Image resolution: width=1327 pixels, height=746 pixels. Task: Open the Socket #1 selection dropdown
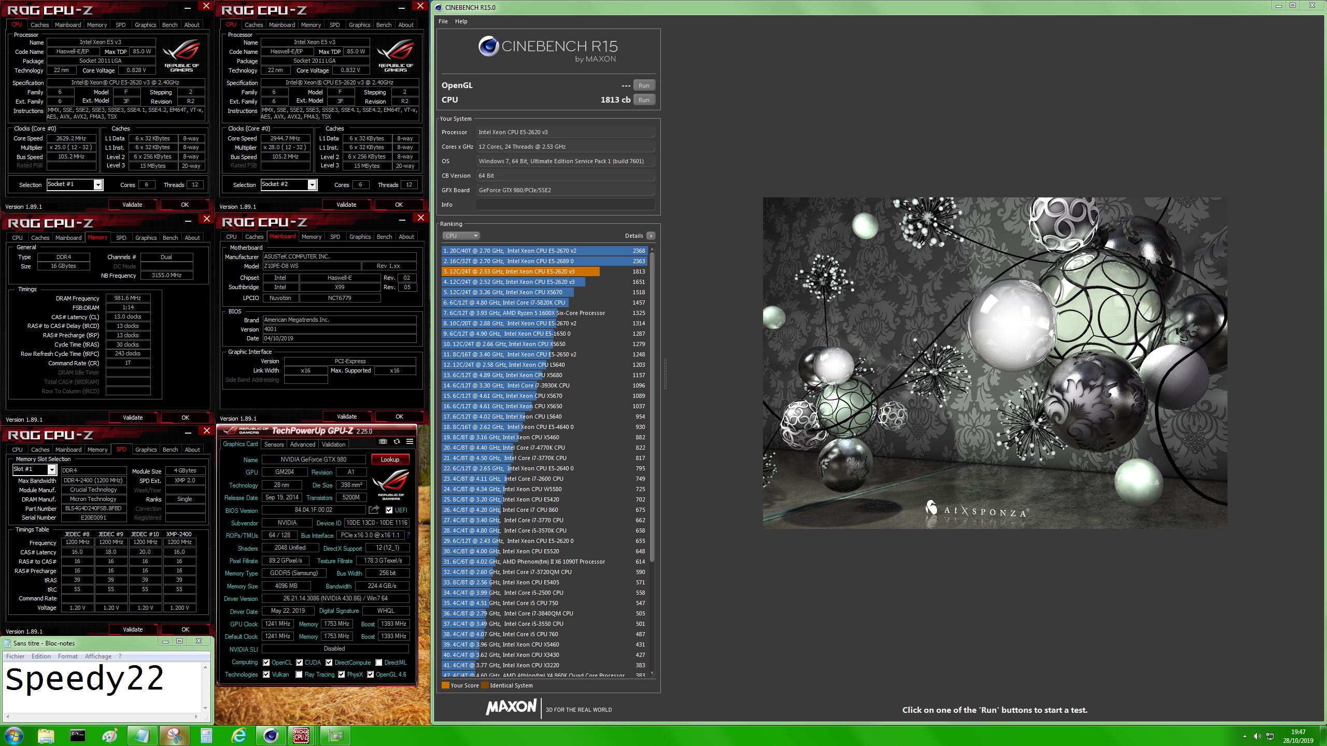coord(75,184)
